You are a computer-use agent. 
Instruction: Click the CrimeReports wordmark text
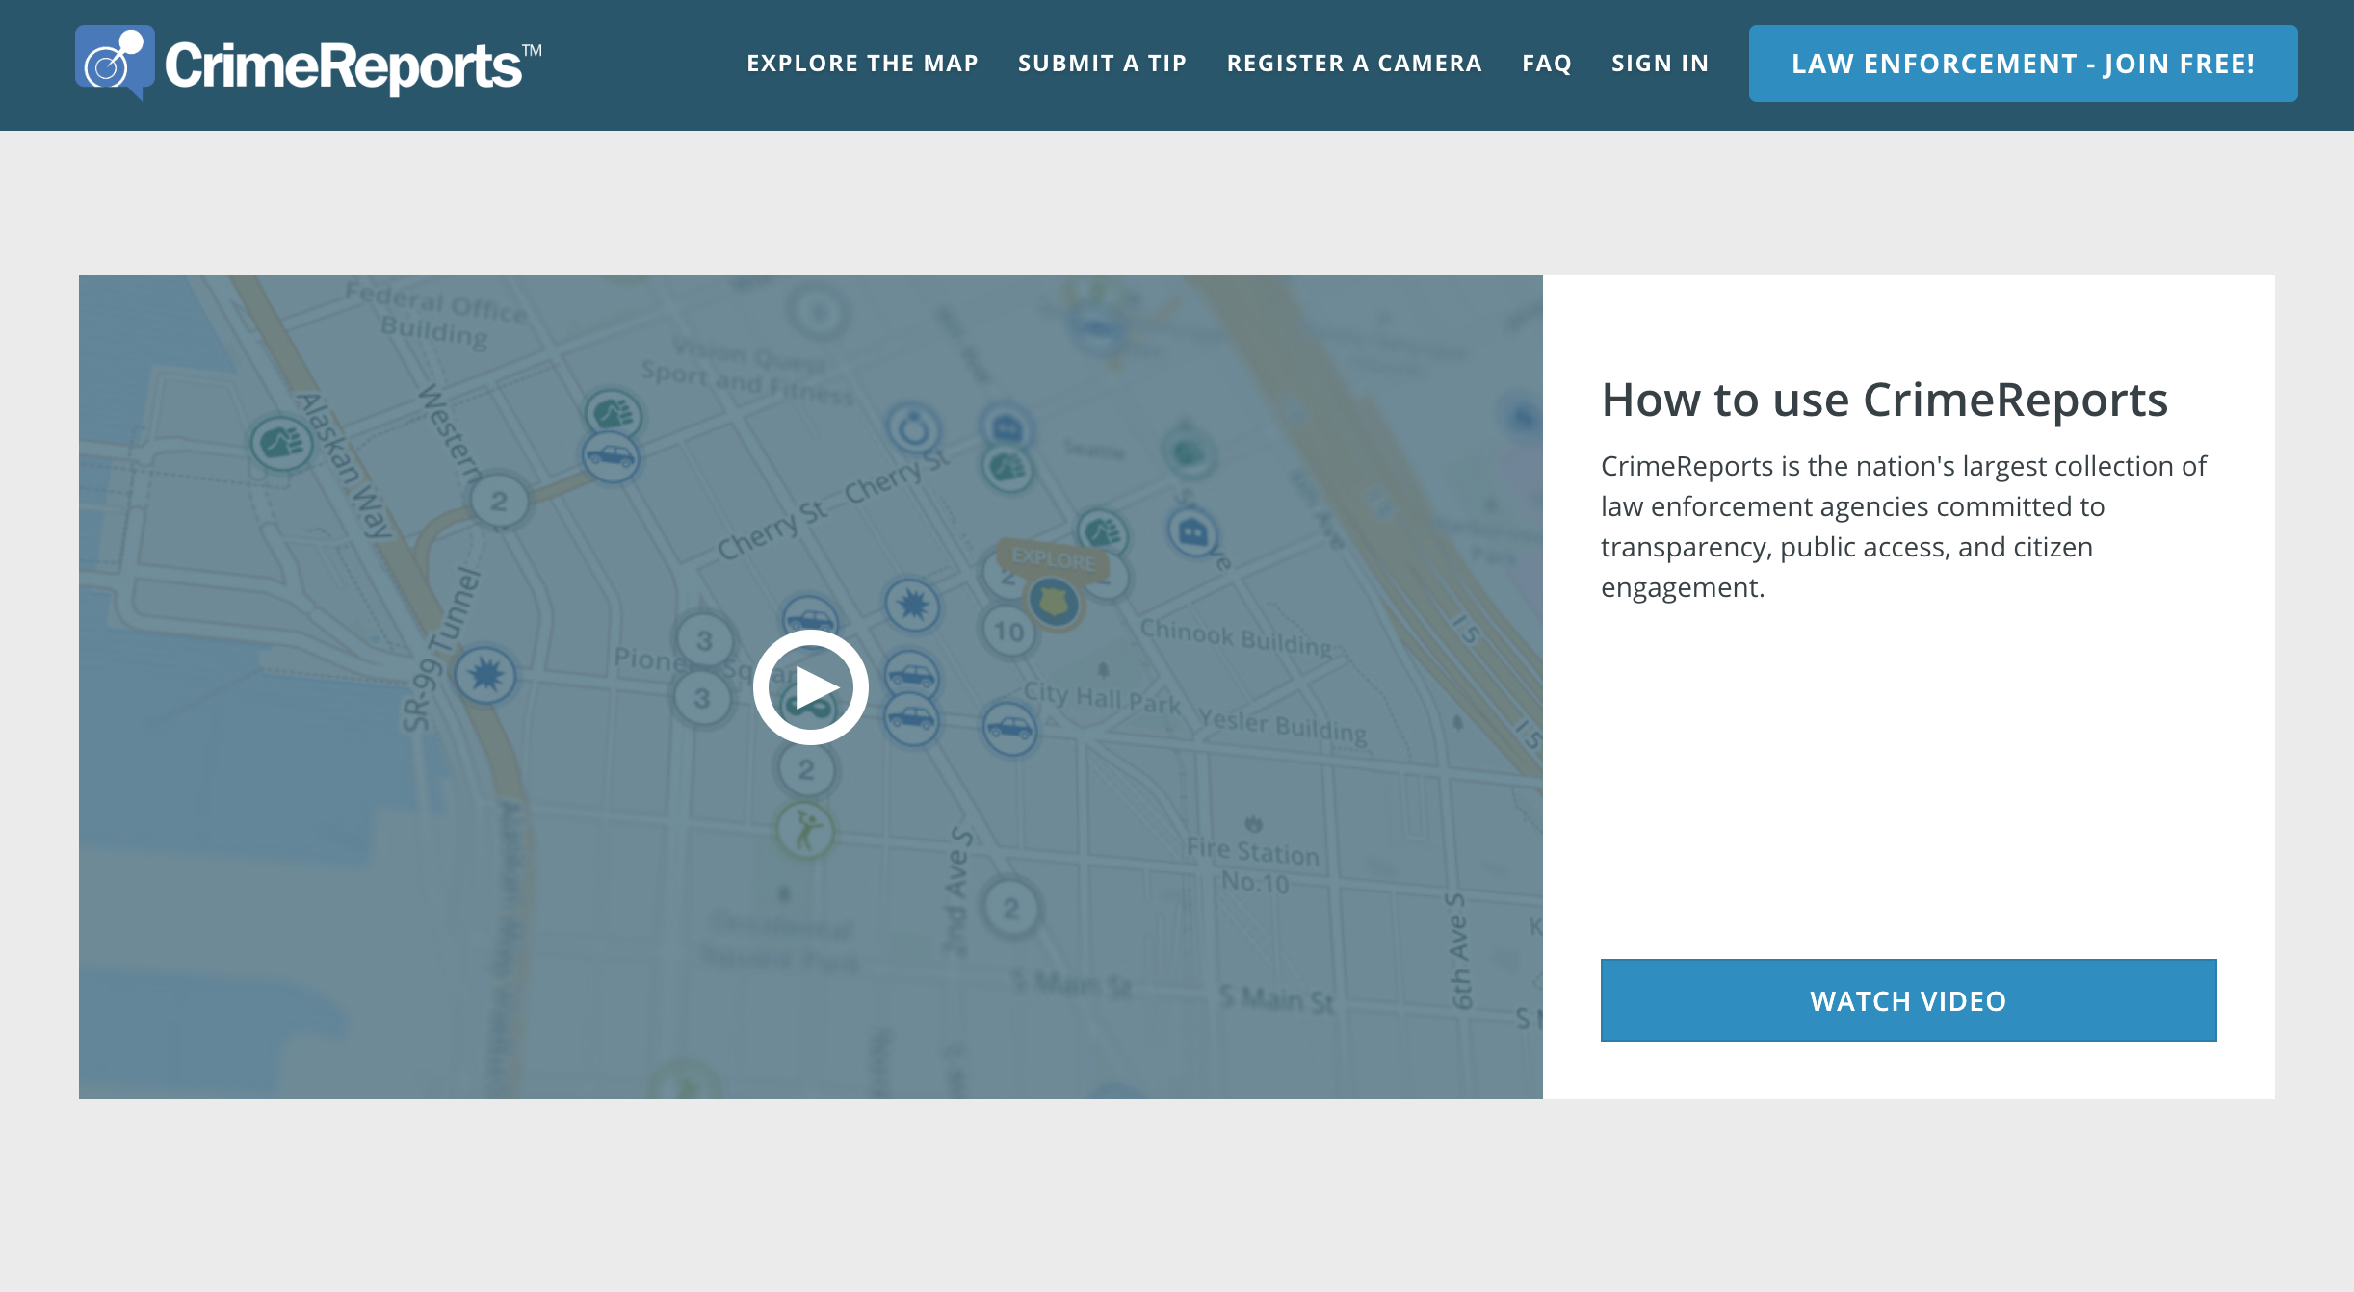pos(343,65)
